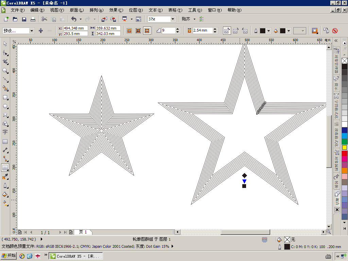Open the 编辑(E) menu
Image resolution: width=348 pixels, height=261 pixels.
[37, 10]
